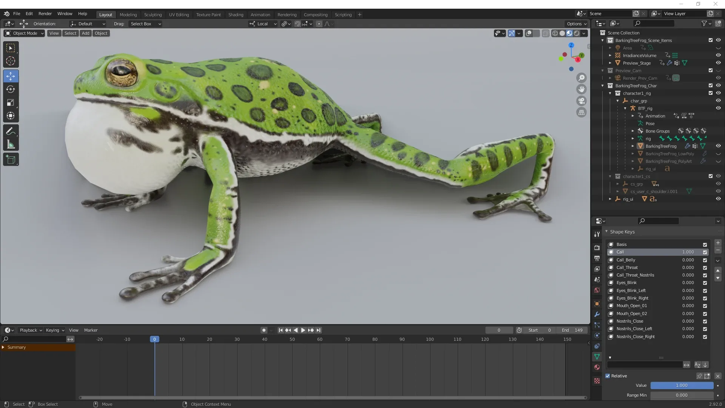Add a new shape key with plus
The image size is (725, 408).
tap(718, 243)
